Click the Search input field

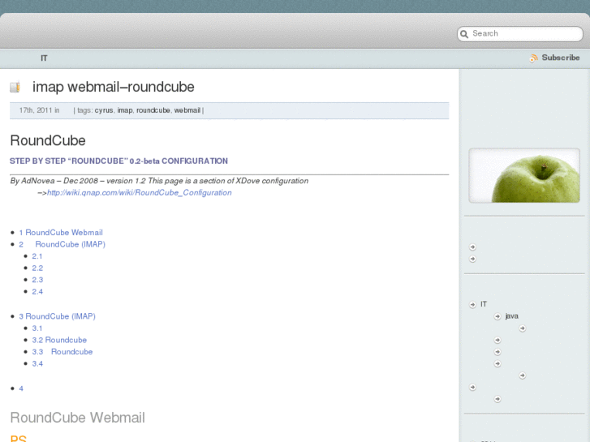point(519,34)
